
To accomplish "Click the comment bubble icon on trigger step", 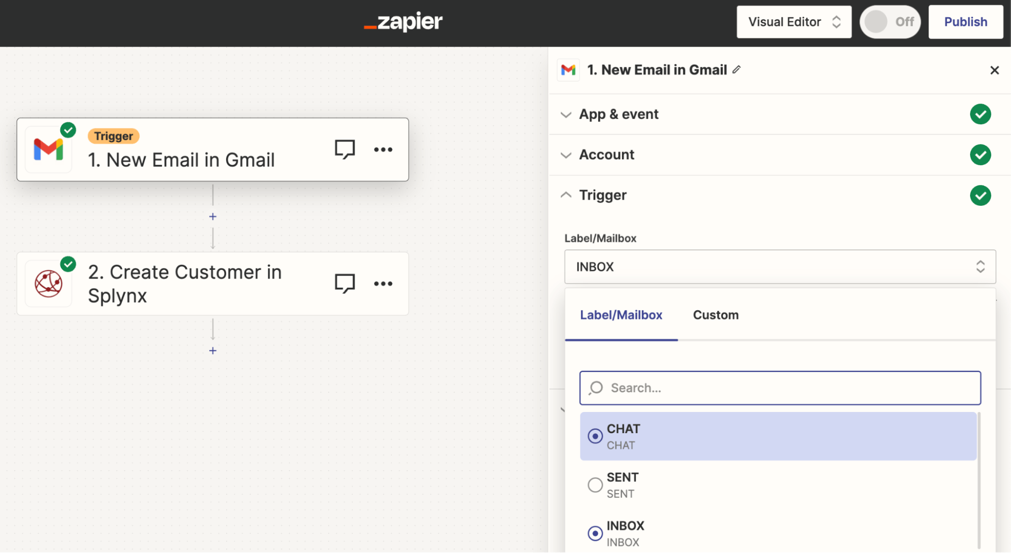I will pos(345,150).
